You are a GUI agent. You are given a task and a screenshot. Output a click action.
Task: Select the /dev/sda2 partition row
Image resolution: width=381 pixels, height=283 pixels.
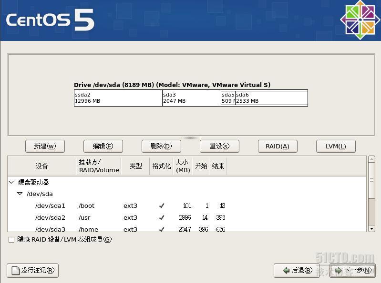click(186, 217)
